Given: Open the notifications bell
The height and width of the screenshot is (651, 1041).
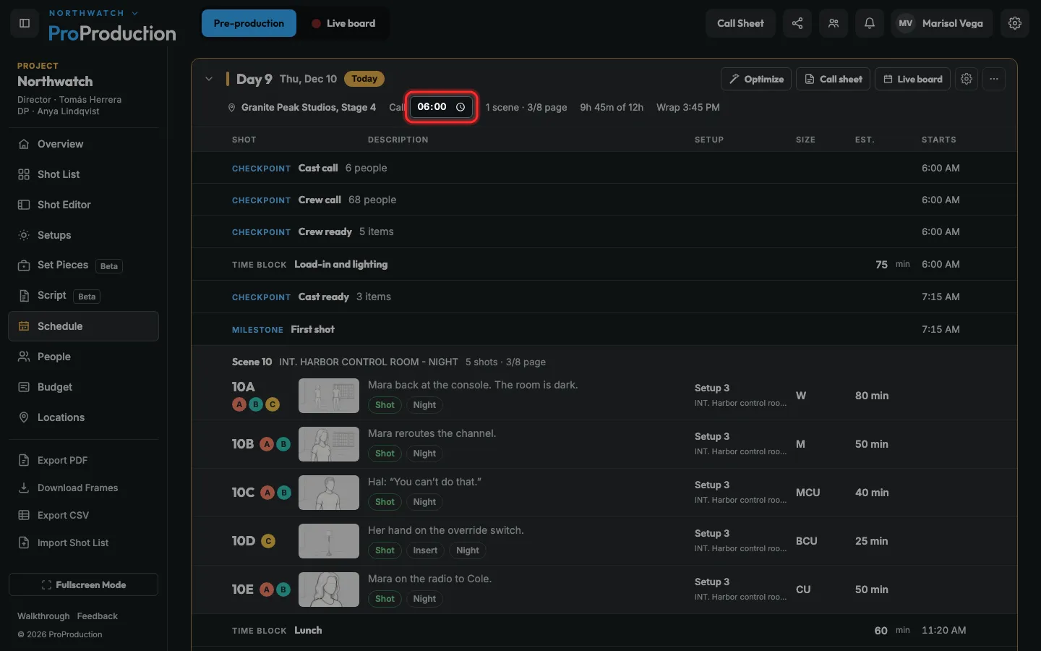Looking at the screenshot, I should coord(870,23).
